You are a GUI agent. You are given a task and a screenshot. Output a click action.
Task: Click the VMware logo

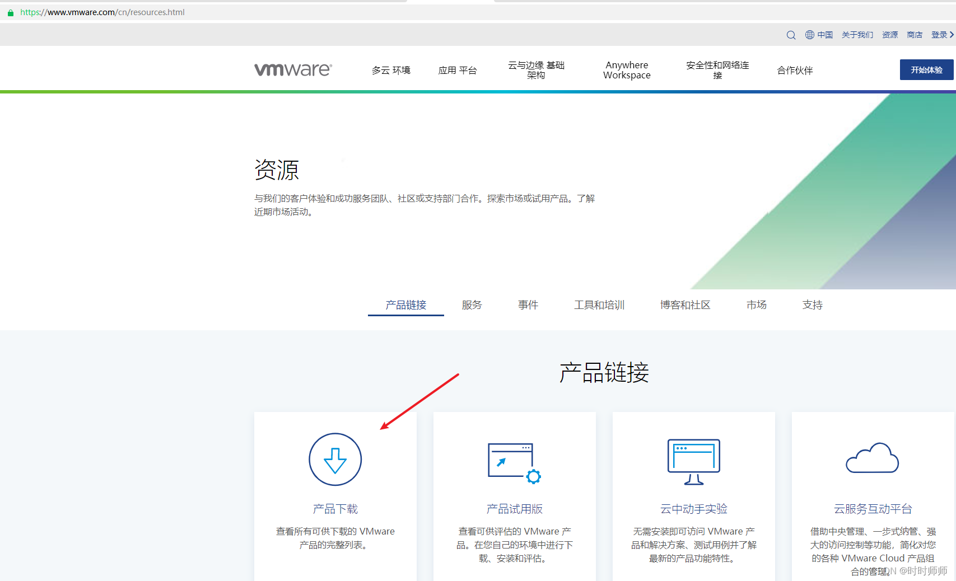click(293, 69)
